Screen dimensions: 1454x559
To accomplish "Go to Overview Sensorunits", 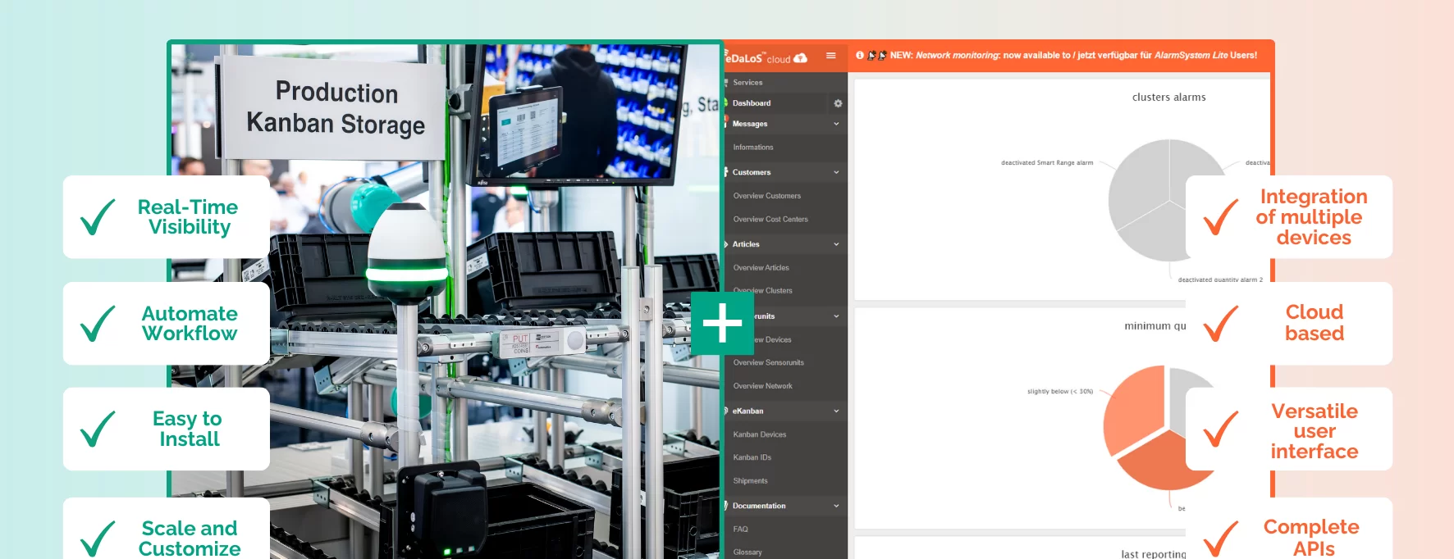I will pos(769,363).
